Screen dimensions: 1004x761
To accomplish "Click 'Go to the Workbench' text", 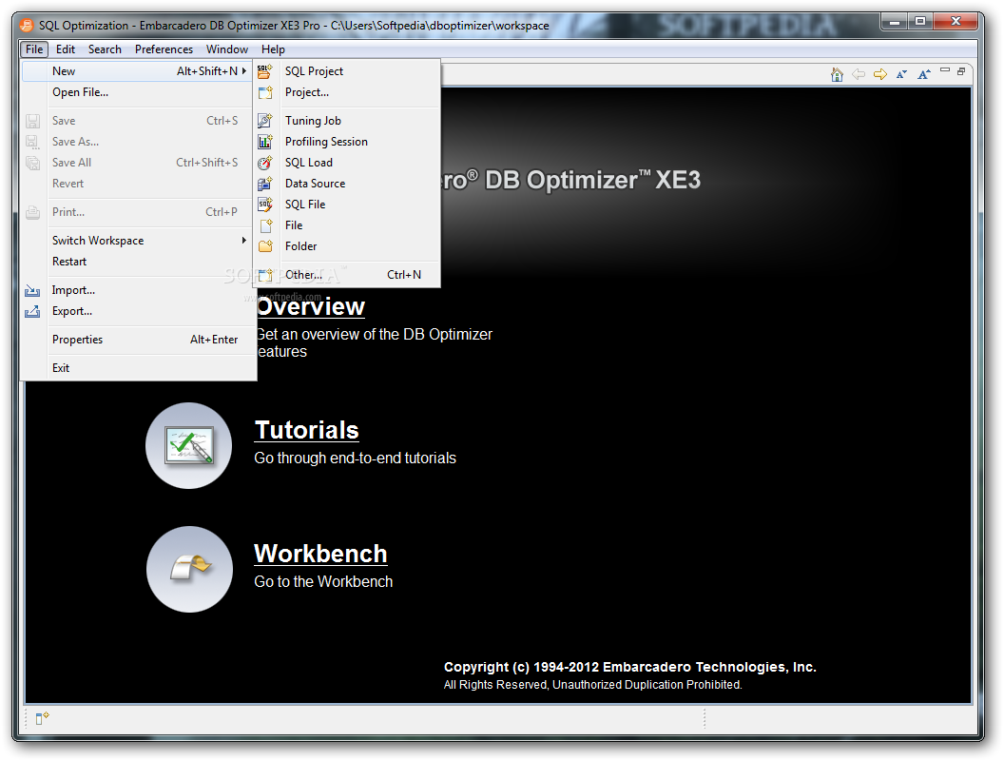I will click(x=323, y=581).
